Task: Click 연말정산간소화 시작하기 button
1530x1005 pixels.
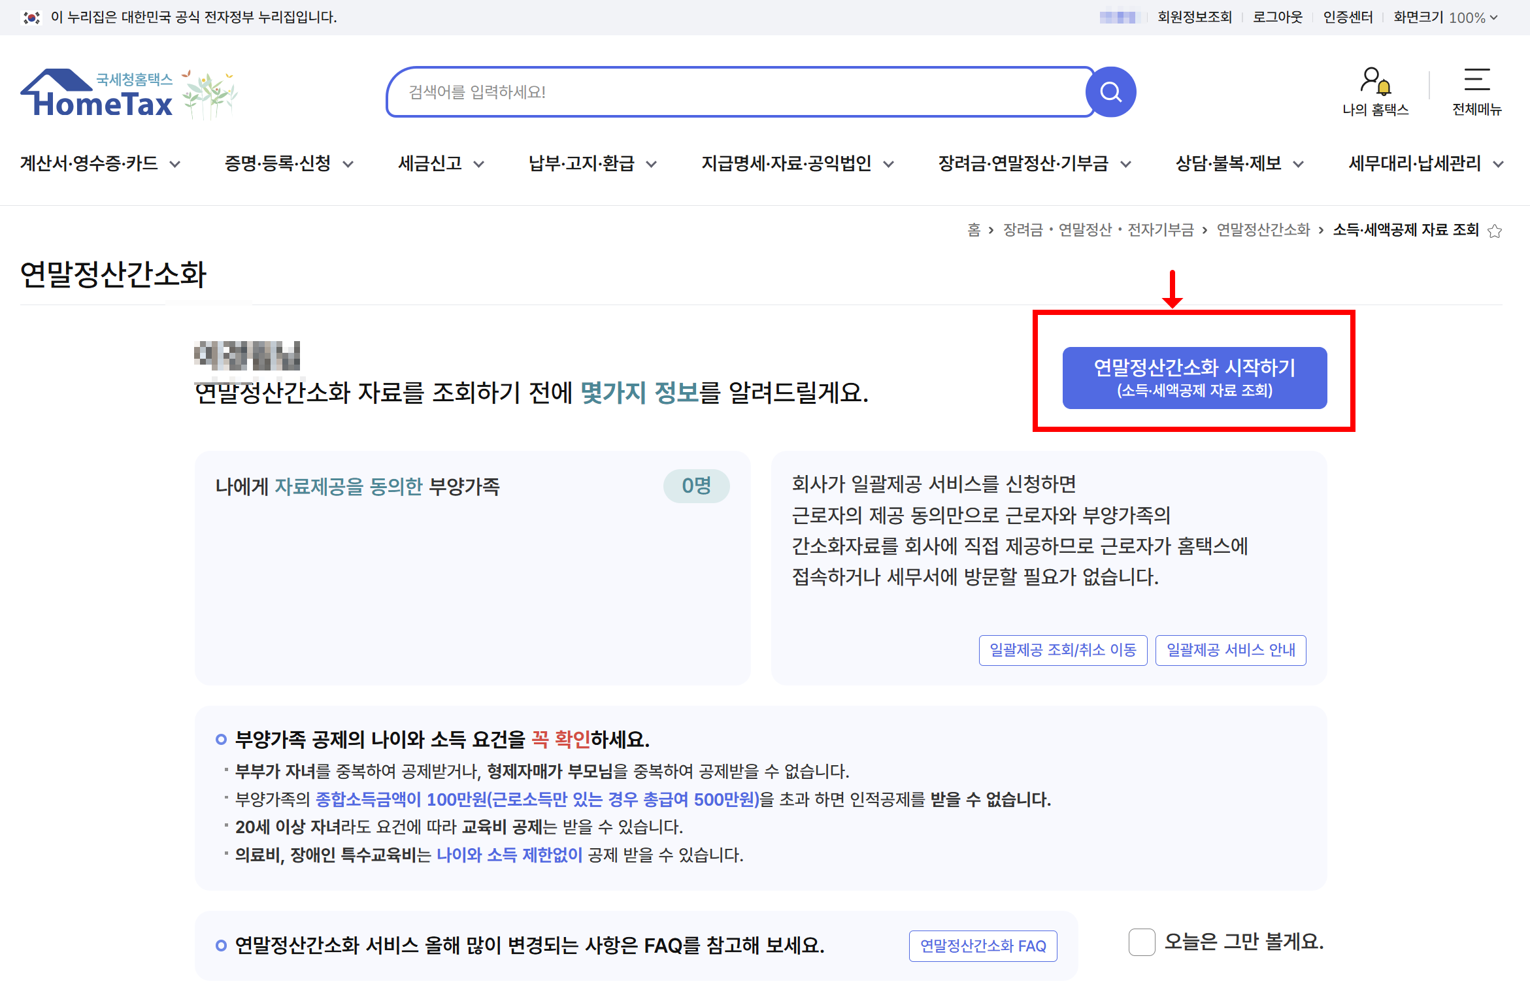Action: click(1194, 378)
